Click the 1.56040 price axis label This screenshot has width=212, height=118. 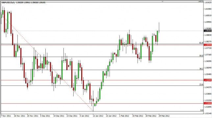point(208,68)
